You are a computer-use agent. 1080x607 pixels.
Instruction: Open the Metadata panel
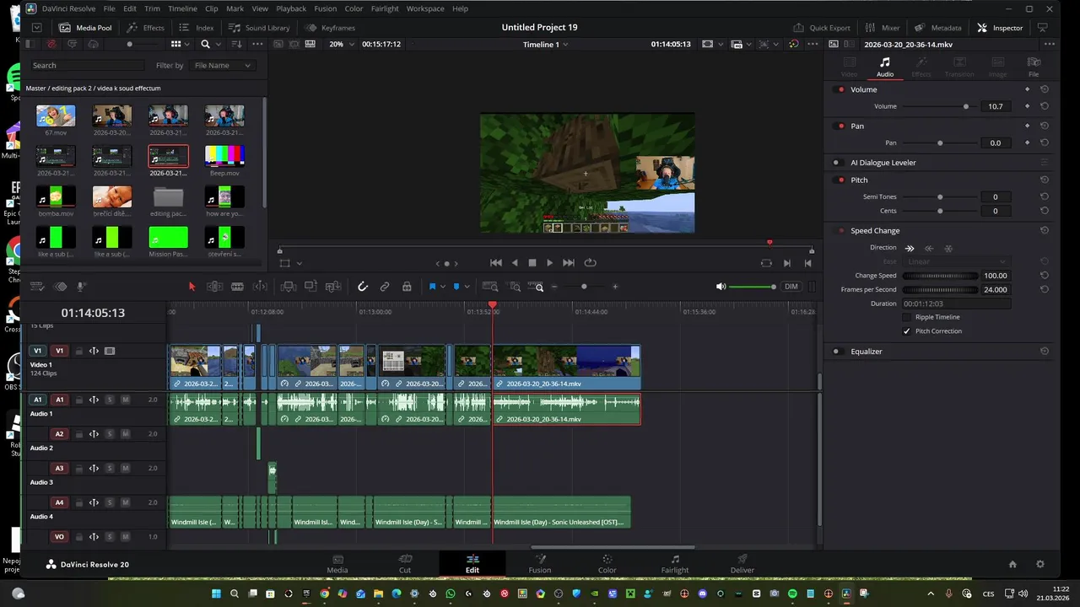click(x=937, y=28)
